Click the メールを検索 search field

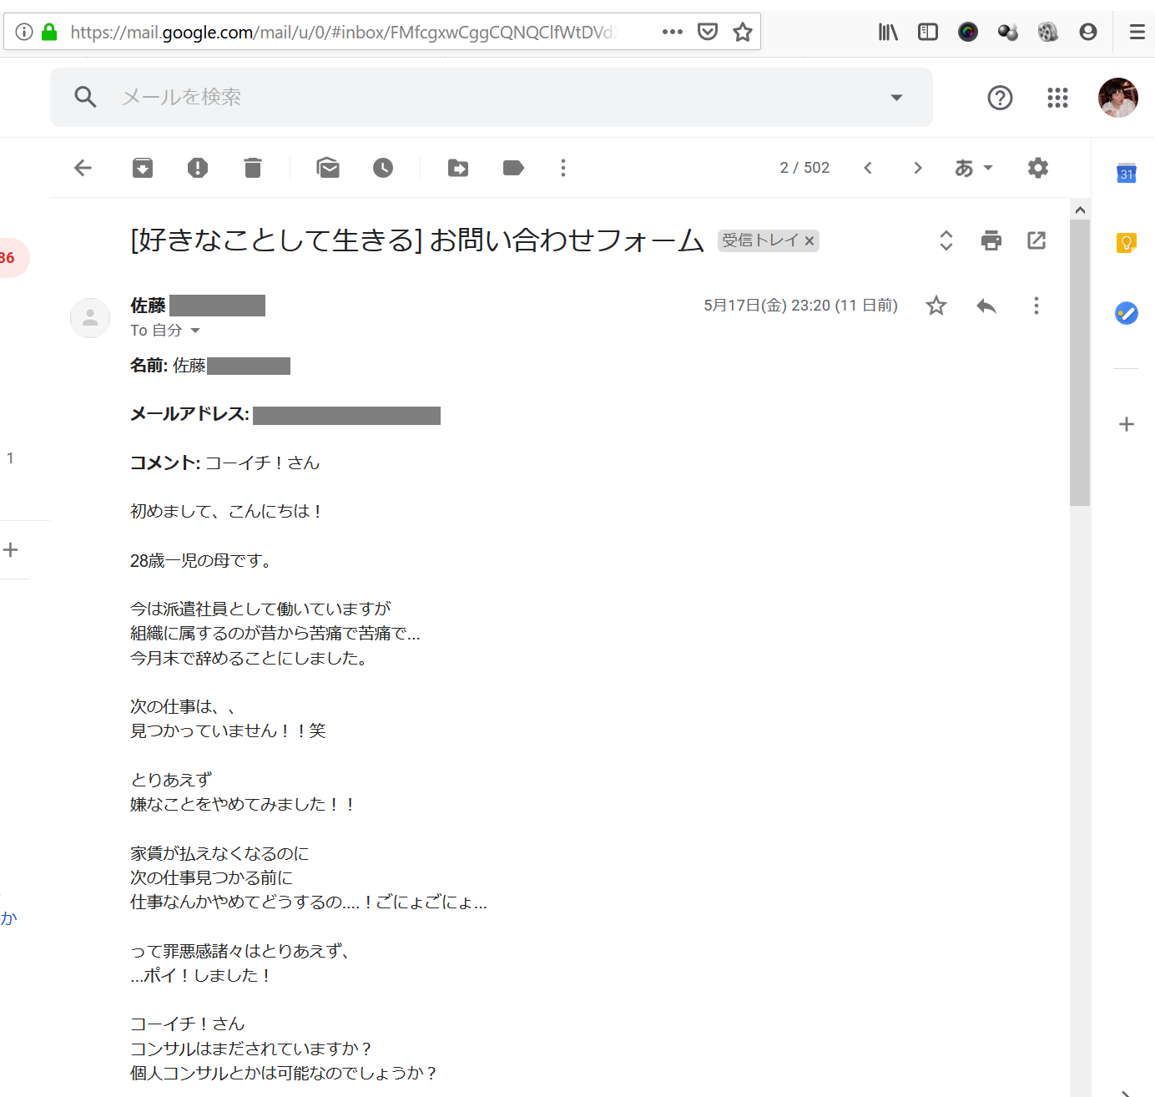coord(484,97)
